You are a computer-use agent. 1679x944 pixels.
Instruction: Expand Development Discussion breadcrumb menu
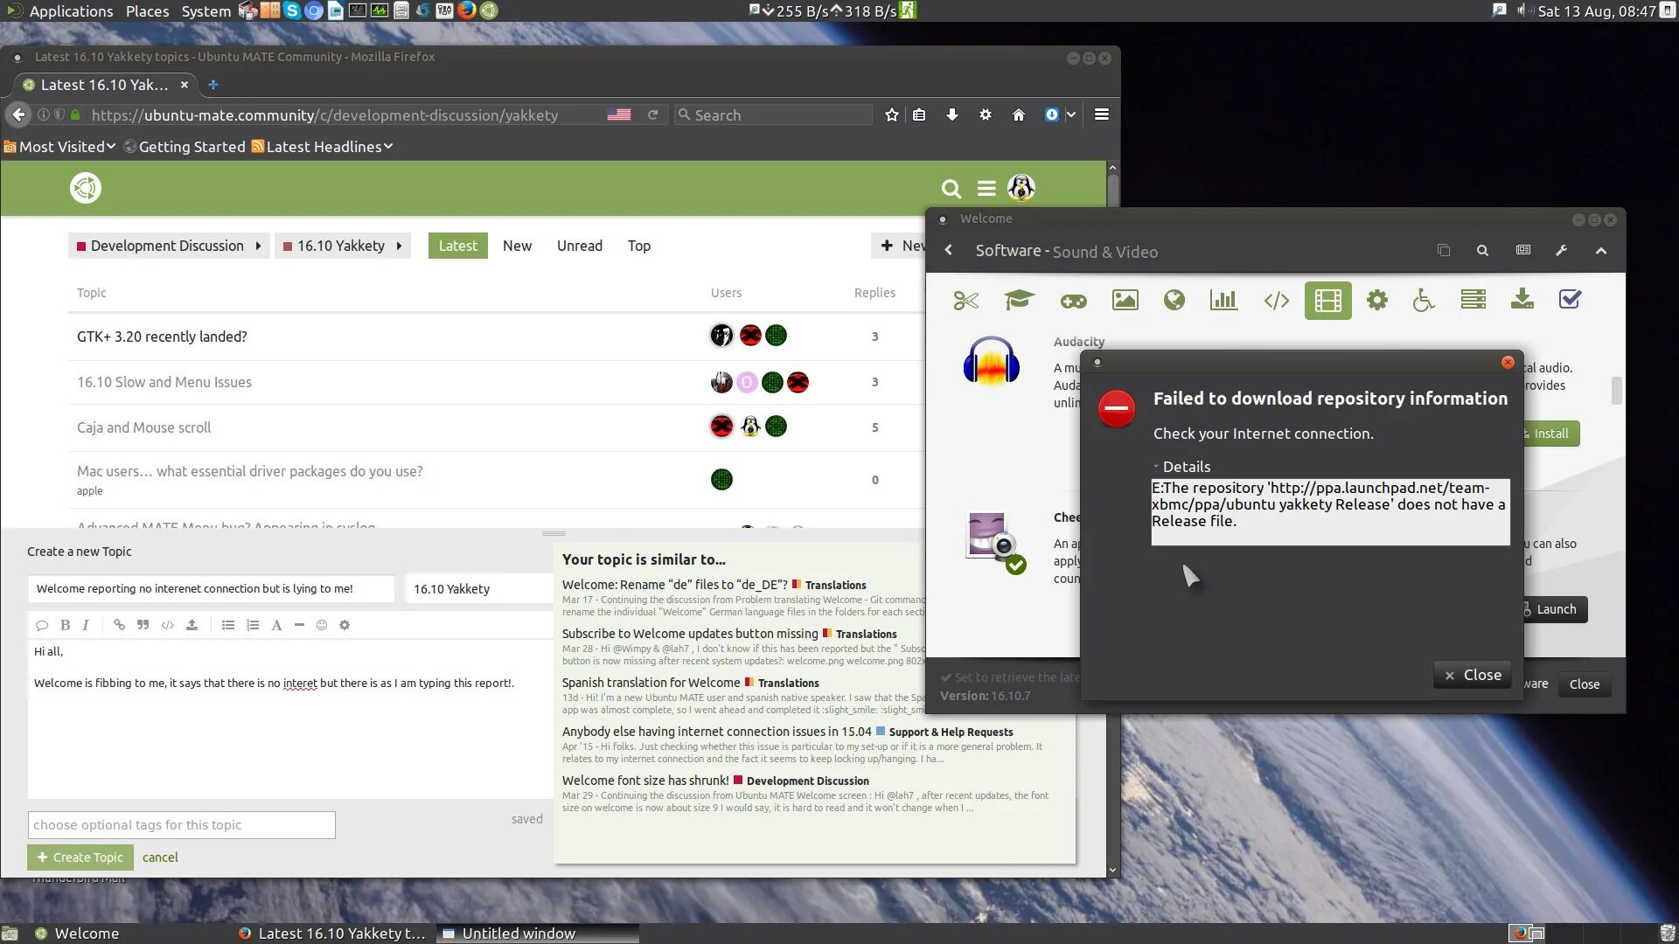pos(260,246)
